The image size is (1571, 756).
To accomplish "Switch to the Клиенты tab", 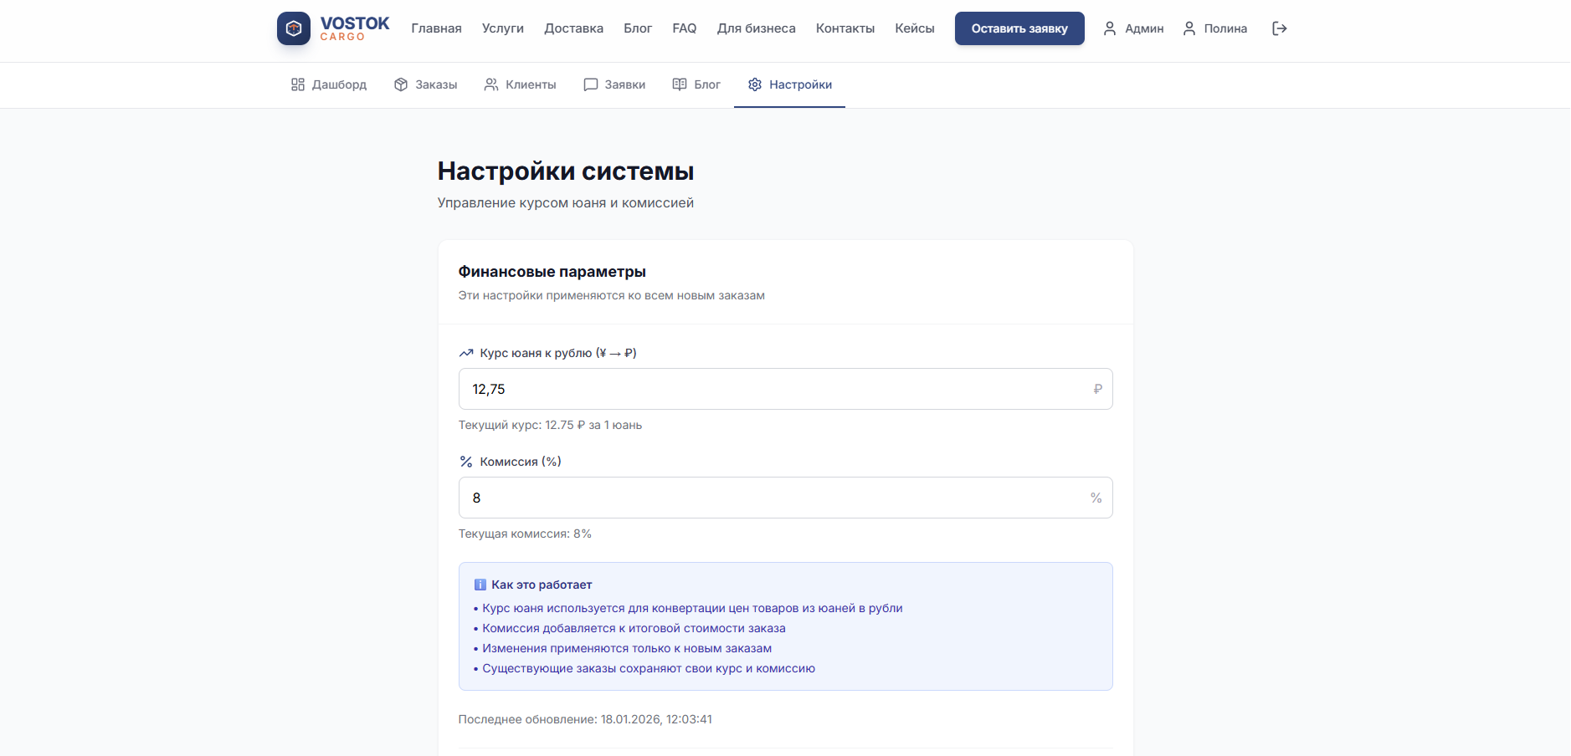I will coord(520,84).
